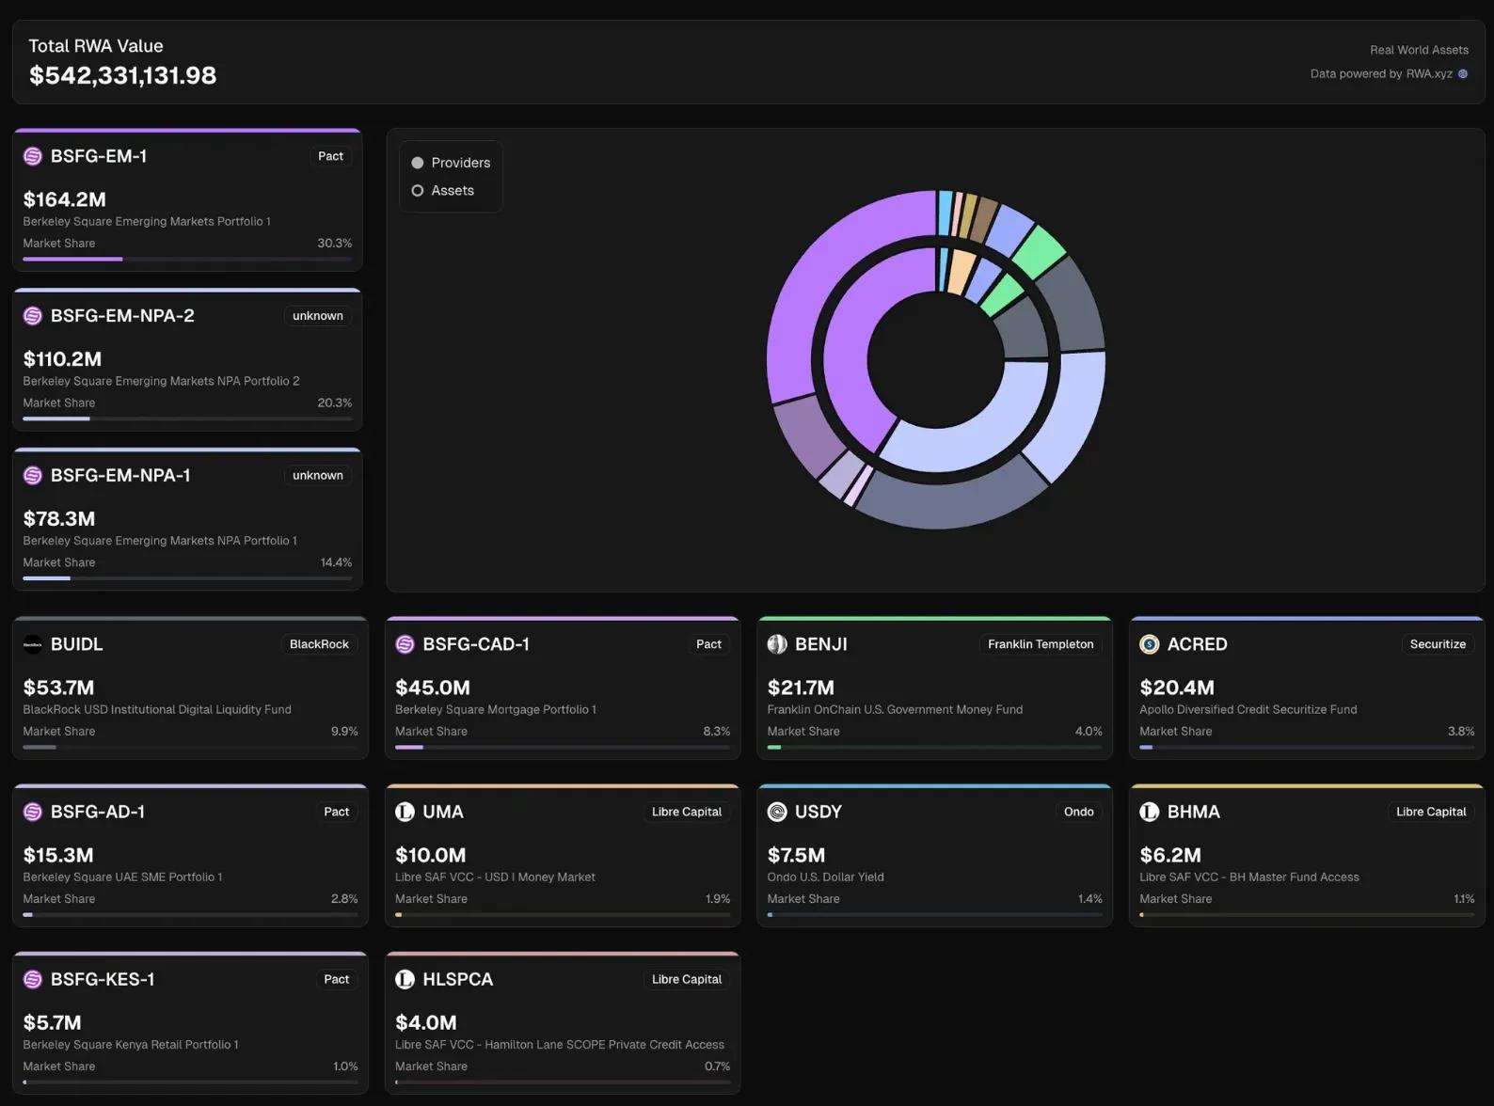Open Data powered by RWA.xyz link
The image size is (1494, 1106).
[x=1380, y=74]
